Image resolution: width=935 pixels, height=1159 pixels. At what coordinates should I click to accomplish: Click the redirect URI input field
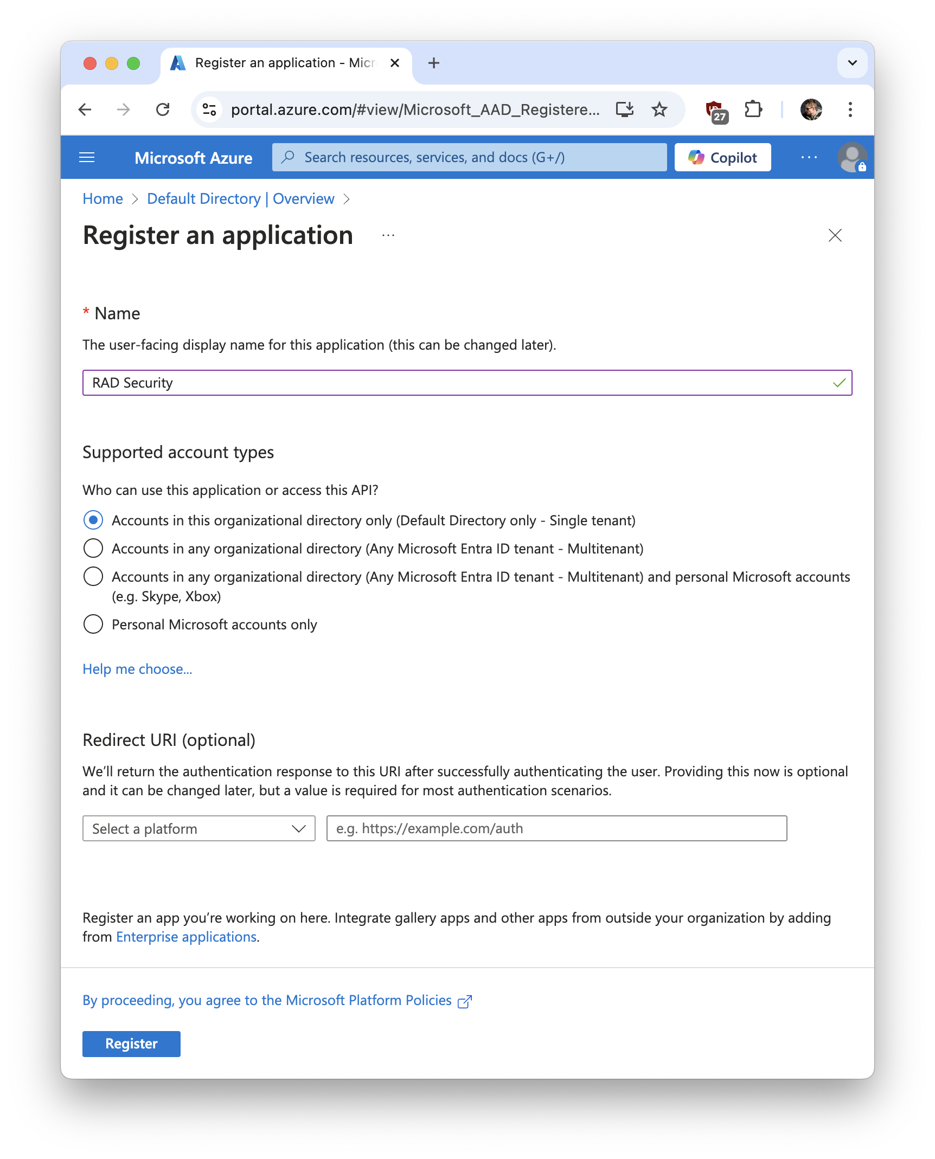click(x=556, y=828)
